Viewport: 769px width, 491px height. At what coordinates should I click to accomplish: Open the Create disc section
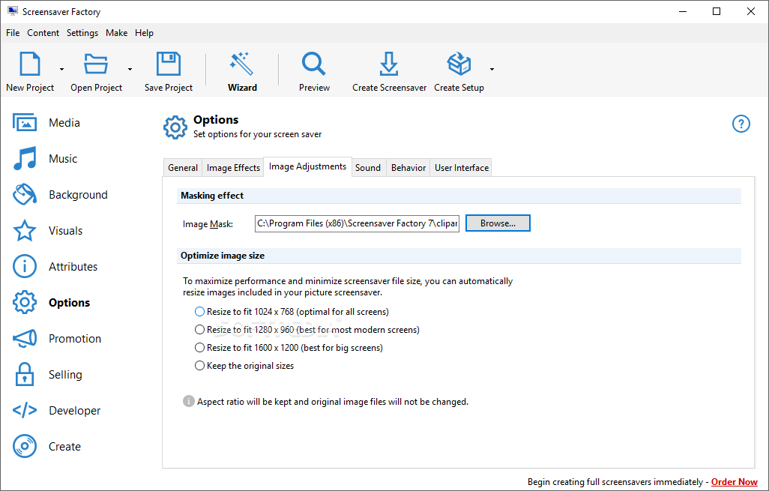tap(25, 446)
